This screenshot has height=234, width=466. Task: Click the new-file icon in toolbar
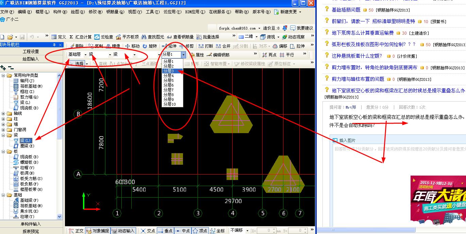[2, 37]
